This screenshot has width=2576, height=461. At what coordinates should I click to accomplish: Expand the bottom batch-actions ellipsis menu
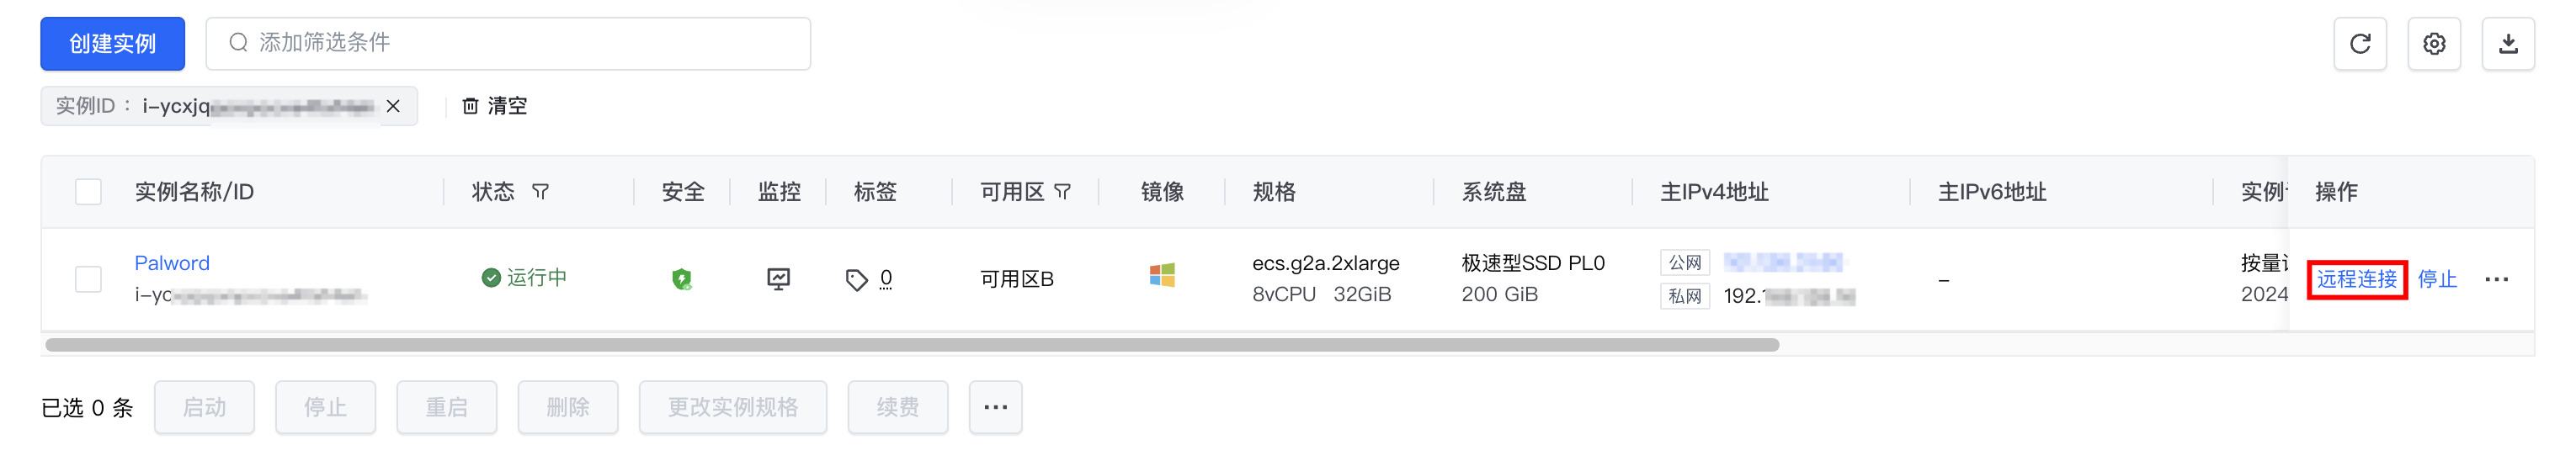pos(995,408)
